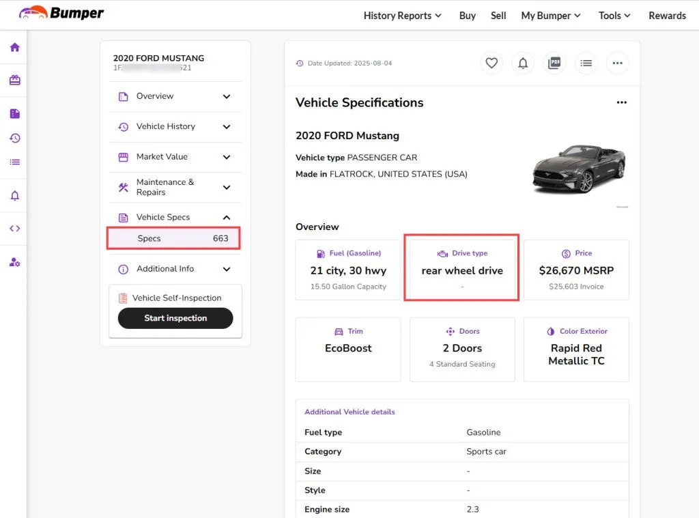Click the fuel pump icon in Fuel card
The width and height of the screenshot is (699, 518).
tap(321, 254)
